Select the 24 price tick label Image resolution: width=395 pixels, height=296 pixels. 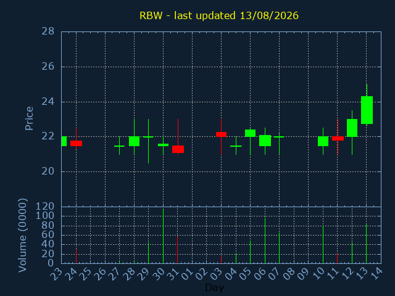pos(48,102)
